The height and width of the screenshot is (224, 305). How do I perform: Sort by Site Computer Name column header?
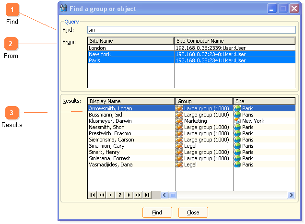(235, 41)
